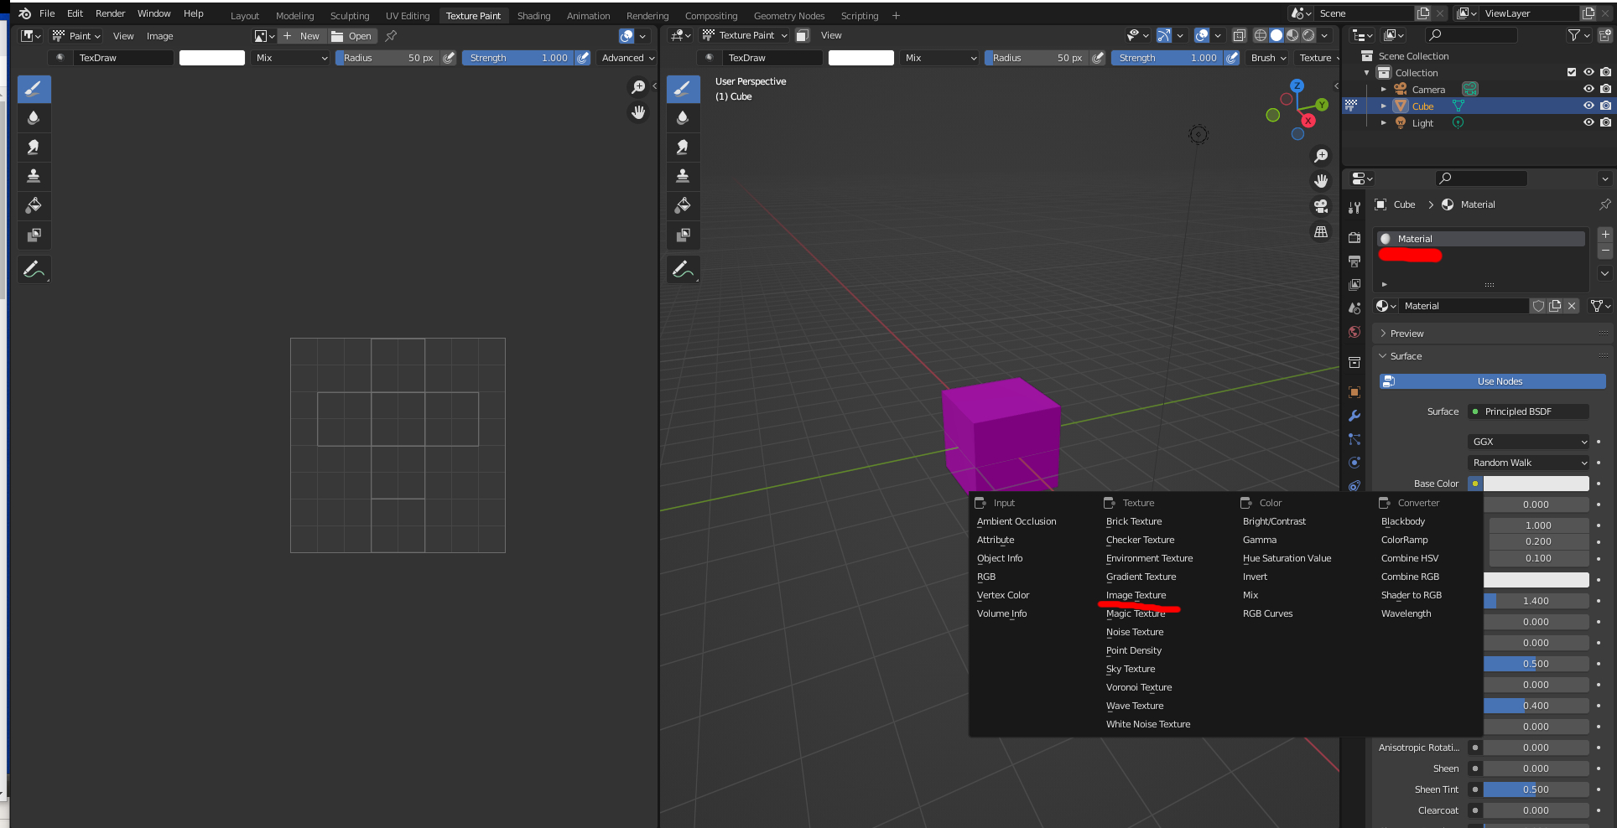Switch to the Shading workspace tab
This screenshot has height=828, width=1617.
coord(533,16)
